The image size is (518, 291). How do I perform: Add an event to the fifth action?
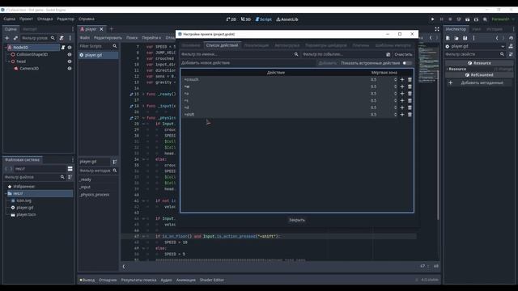click(402, 108)
